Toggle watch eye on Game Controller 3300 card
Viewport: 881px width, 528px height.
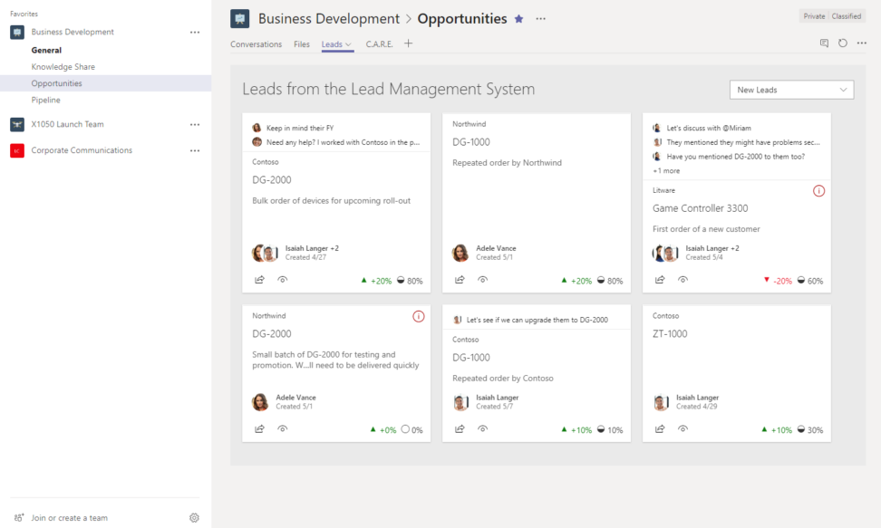pyautogui.click(x=683, y=280)
